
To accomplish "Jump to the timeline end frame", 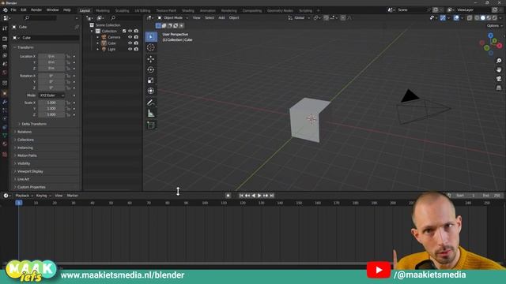I will click(x=272, y=196).
